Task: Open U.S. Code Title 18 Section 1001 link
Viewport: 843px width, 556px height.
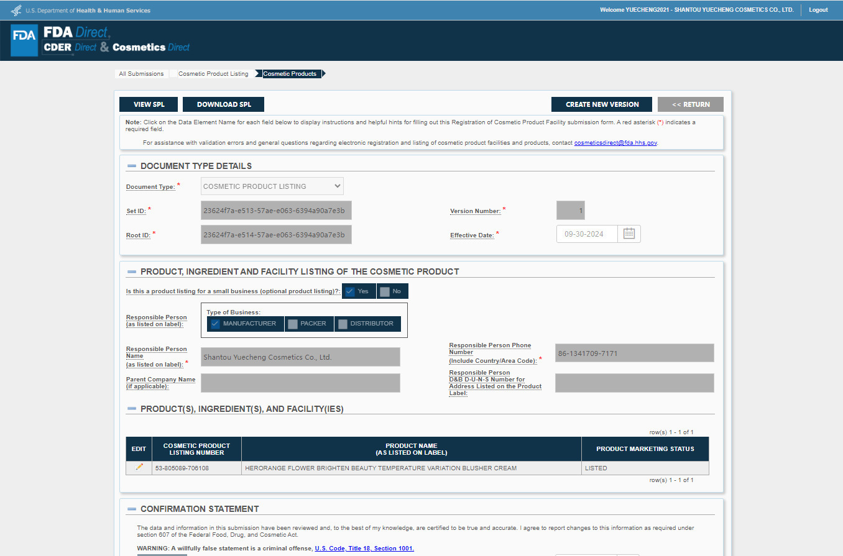Action: pyautogui.click(x=364, y=549)
